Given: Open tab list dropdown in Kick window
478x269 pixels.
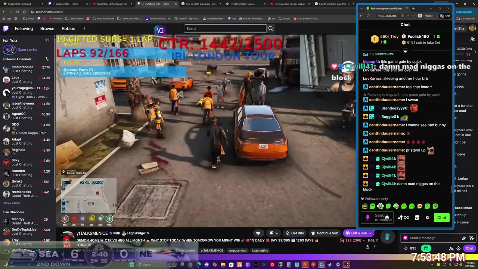Looking at the screenshot, I should point(361,8).
